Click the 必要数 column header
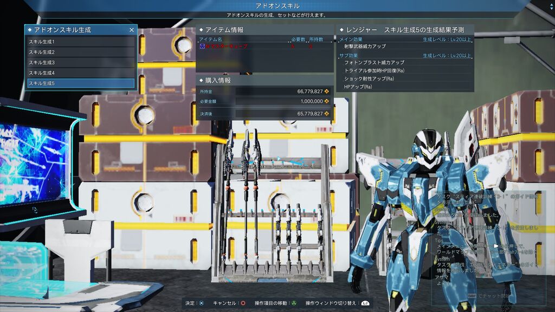The height and width of the screenshot is (312, 555). 298,39
